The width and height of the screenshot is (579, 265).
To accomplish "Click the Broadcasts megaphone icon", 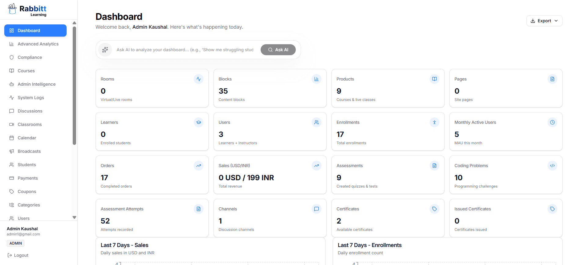I will tap(12, 151).
